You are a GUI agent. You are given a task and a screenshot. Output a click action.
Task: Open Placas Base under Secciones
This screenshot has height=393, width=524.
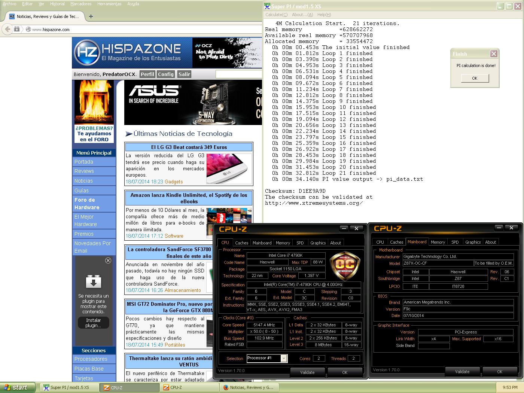coord(94,369)
